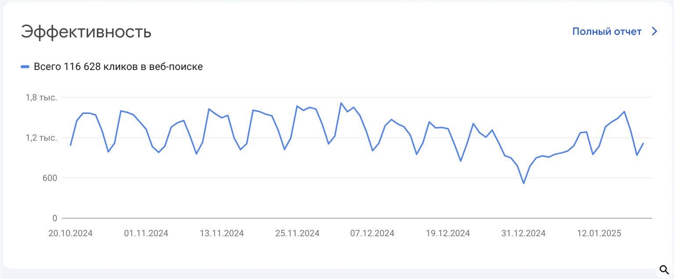Click the "1,8 тыс." y-axis label
The height and width of the screenshot is (279, 674).
coord(41,98)
